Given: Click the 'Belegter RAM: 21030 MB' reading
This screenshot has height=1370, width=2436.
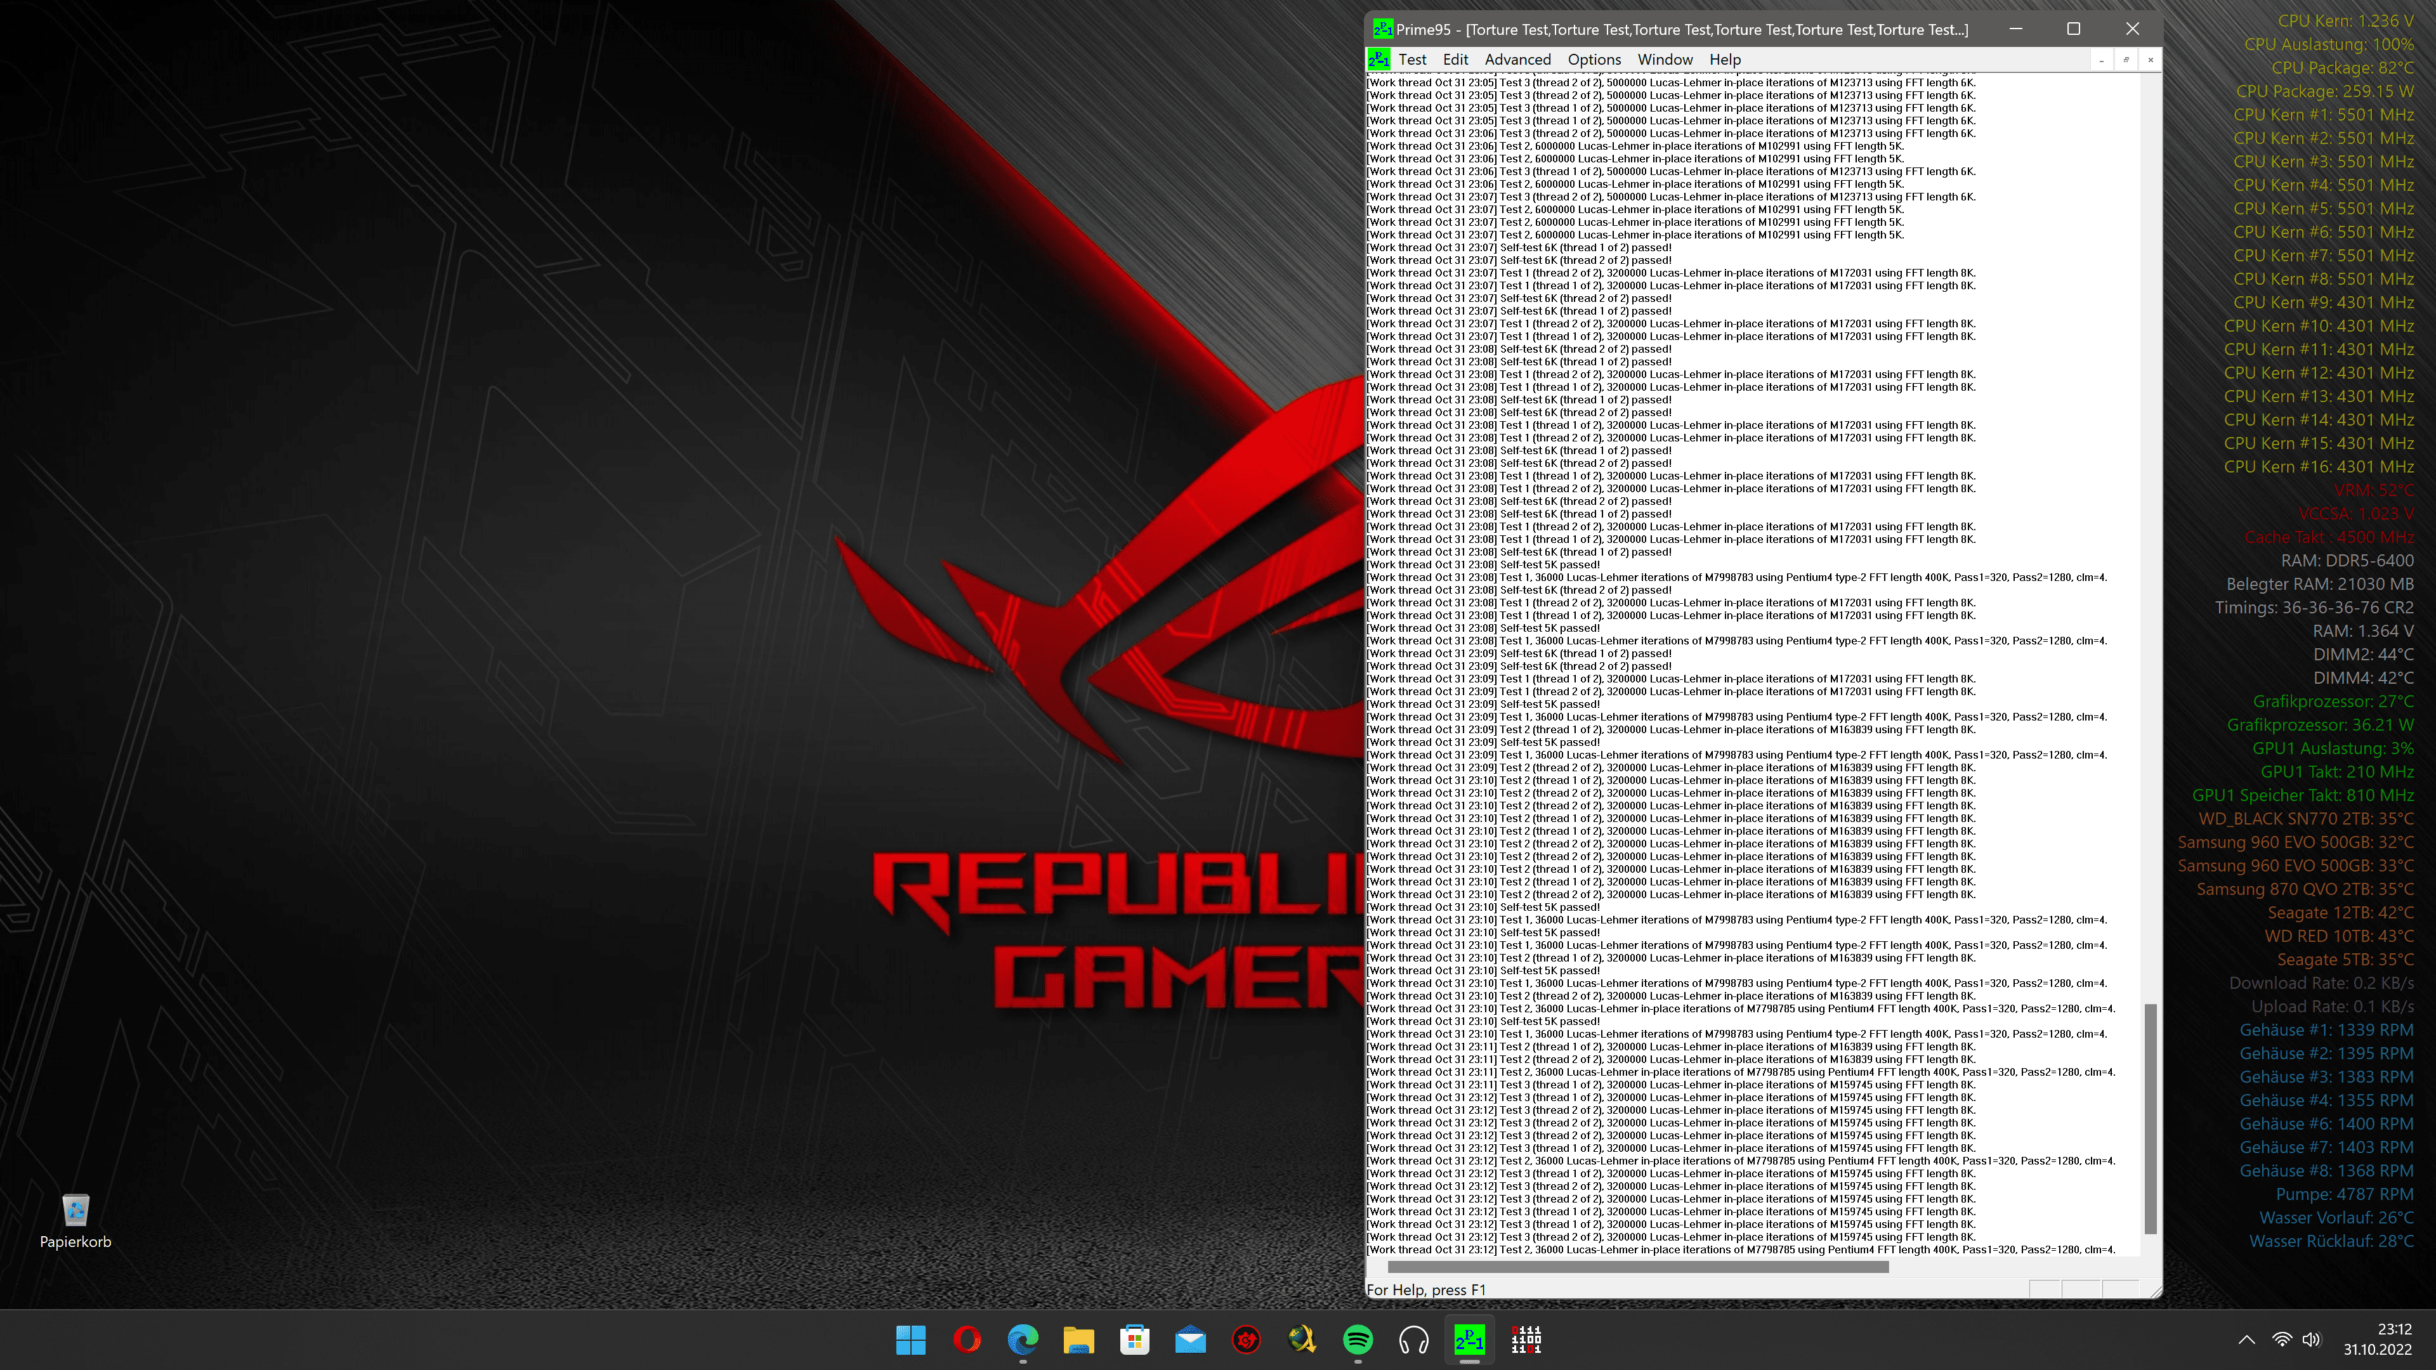Looking at the screenshot, I should point(2320,584).
